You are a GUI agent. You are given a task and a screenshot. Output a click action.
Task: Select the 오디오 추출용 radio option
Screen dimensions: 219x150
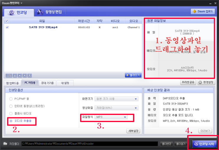coord(11,121)
